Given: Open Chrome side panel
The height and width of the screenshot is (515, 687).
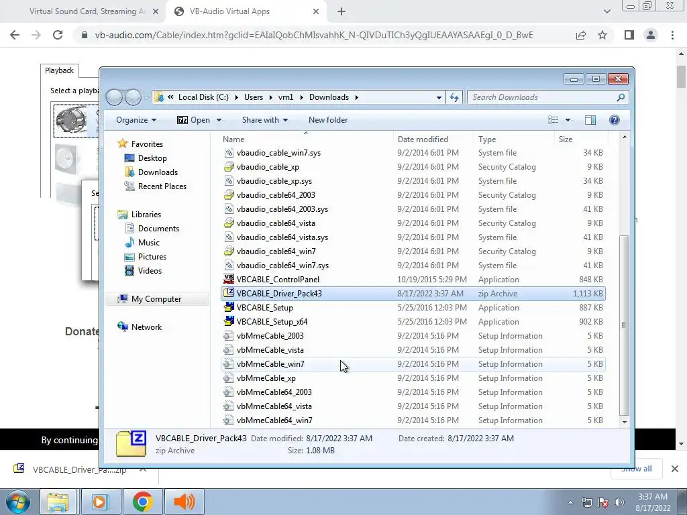Looking at the screenshot, I should point(629,35).
